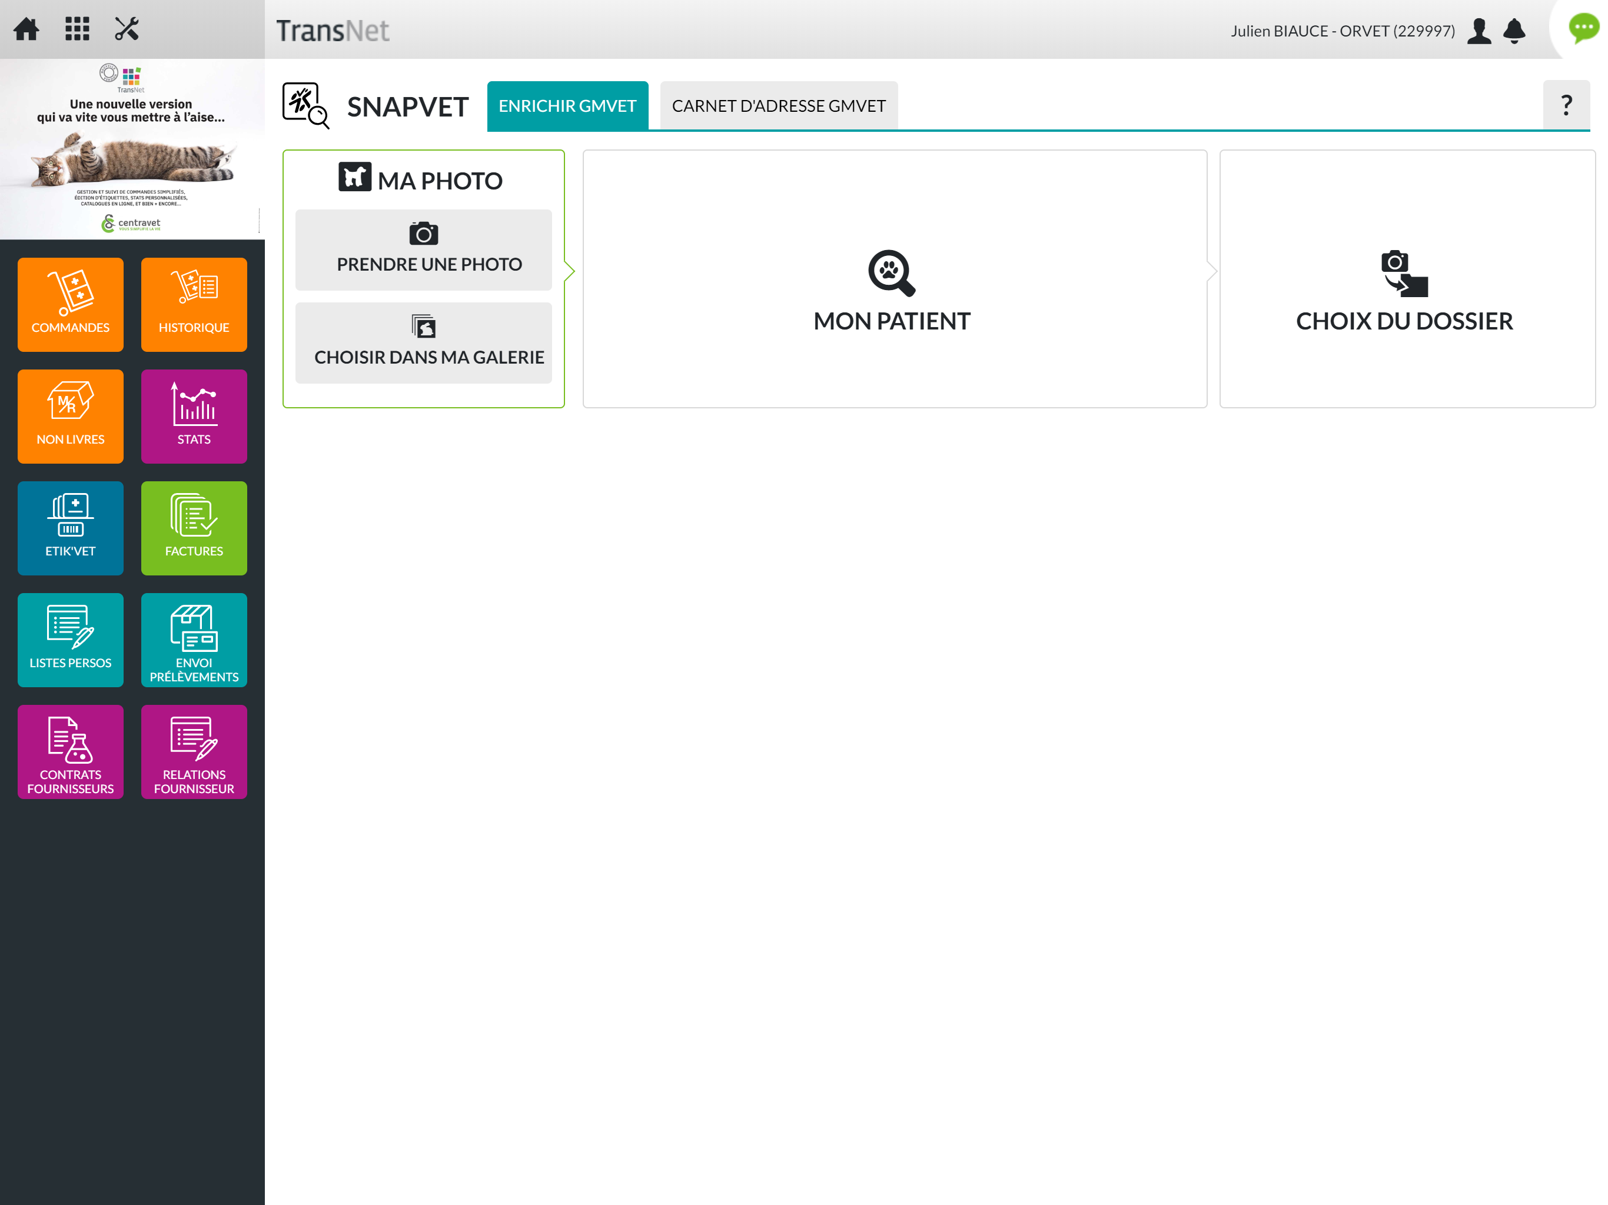Go to the home screen icon

tap(27, 29)
